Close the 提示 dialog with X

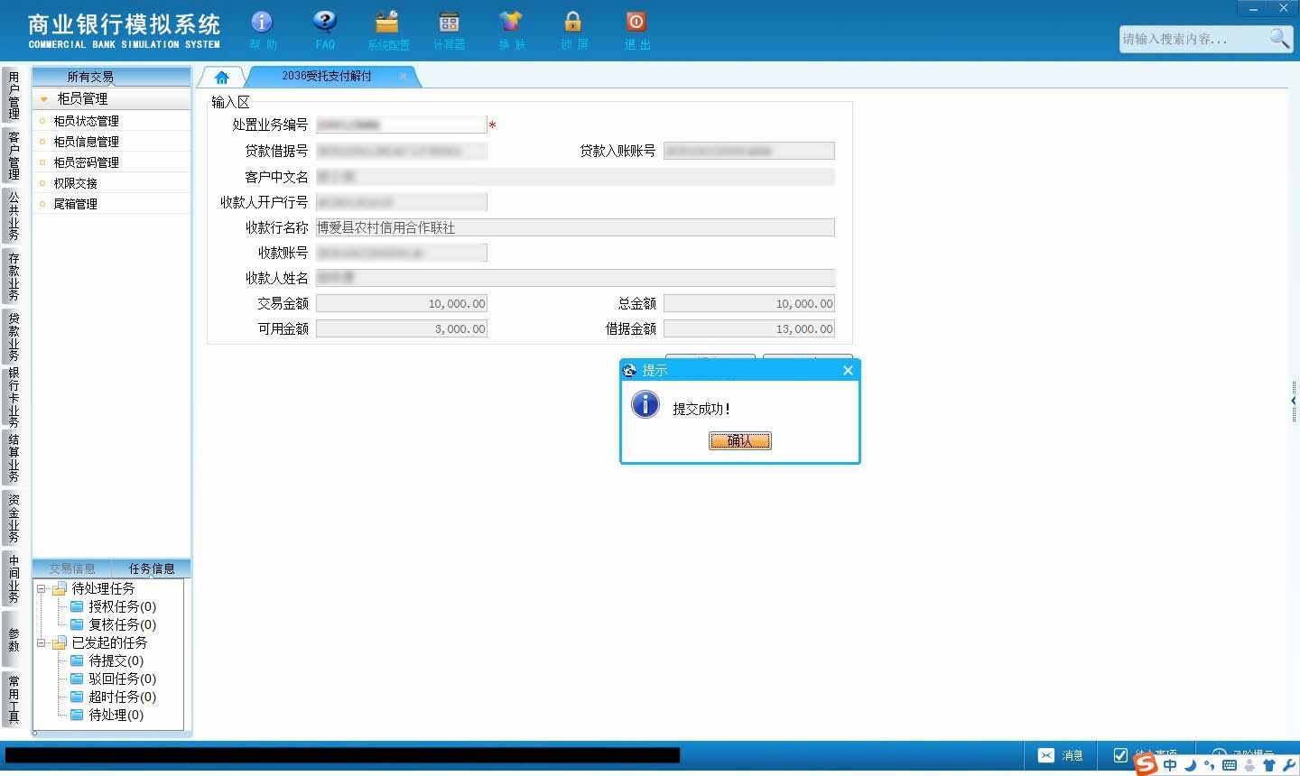point(848,370)
